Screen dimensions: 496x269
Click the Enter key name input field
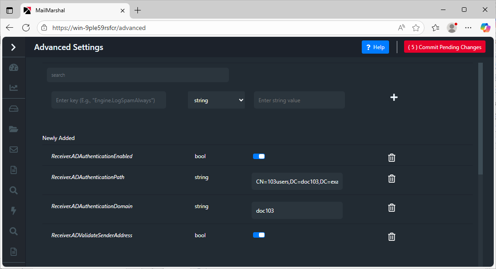(x=108, y=100)
